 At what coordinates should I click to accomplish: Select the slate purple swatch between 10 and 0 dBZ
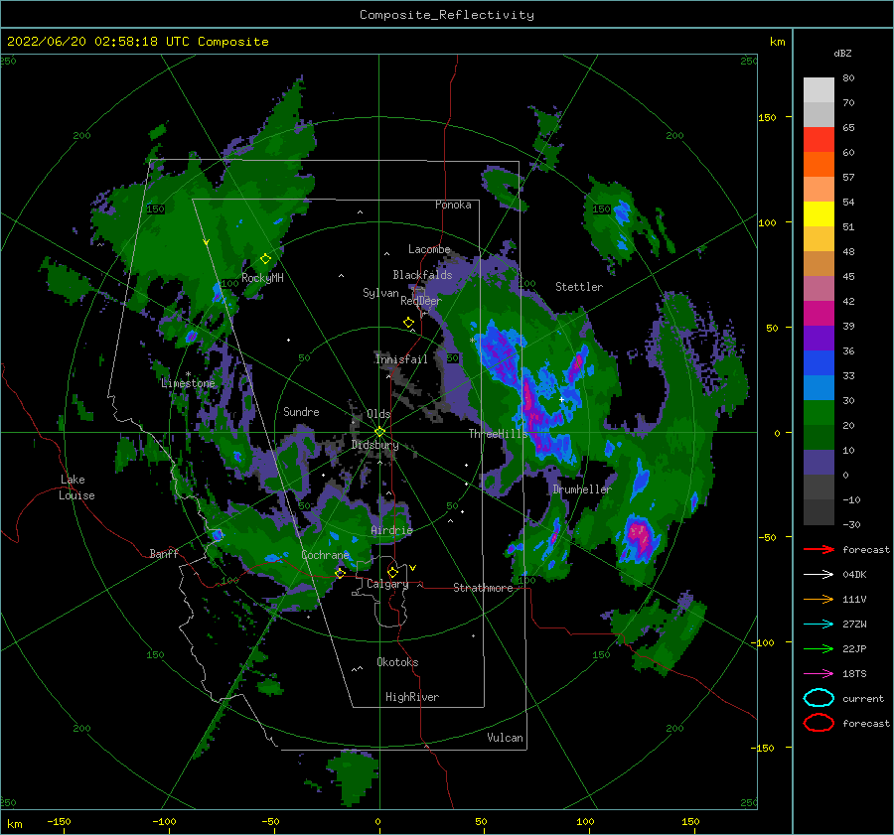coord(819,463)
